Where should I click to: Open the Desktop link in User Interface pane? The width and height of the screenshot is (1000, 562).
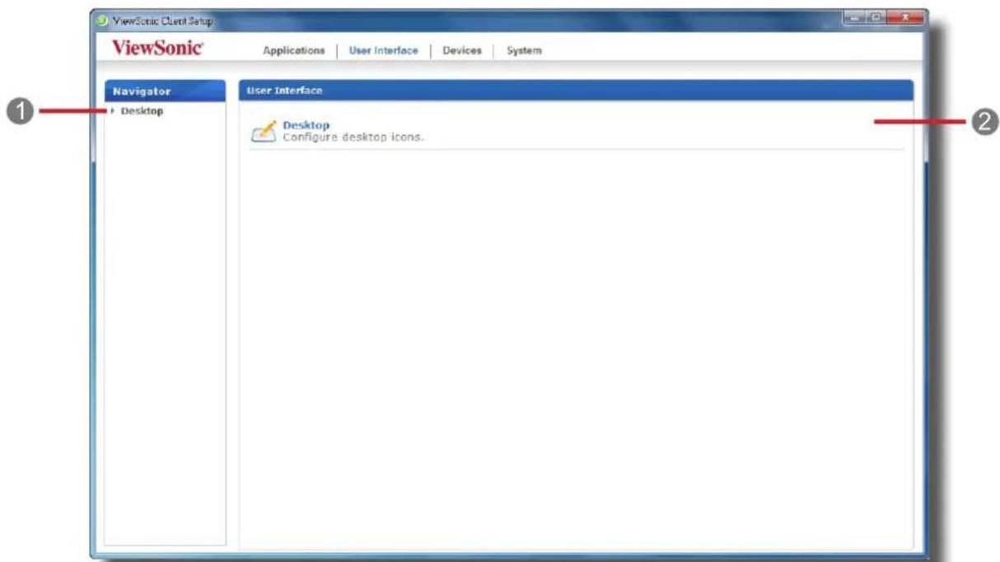(x=306, y=125)
